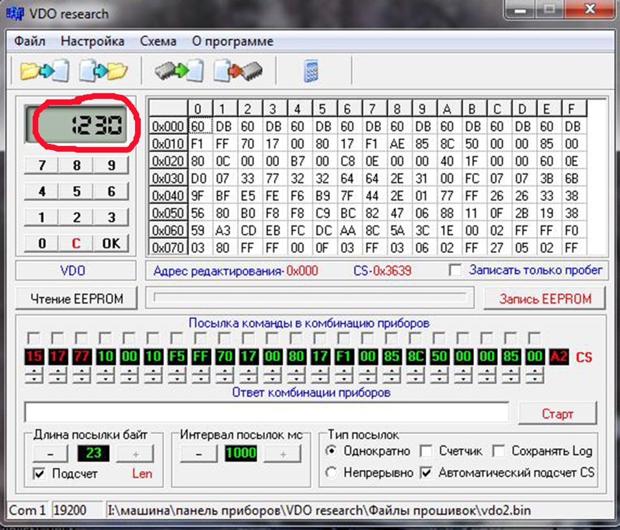This screenshot has height=530, width=620.
Task: Open the Файл menu
Action: (30, 41)
